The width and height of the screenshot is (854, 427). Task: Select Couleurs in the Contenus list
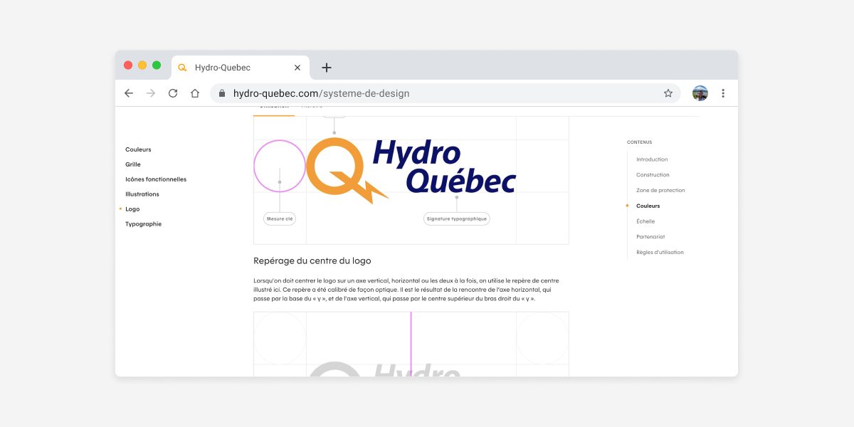[x=648, y=206]
